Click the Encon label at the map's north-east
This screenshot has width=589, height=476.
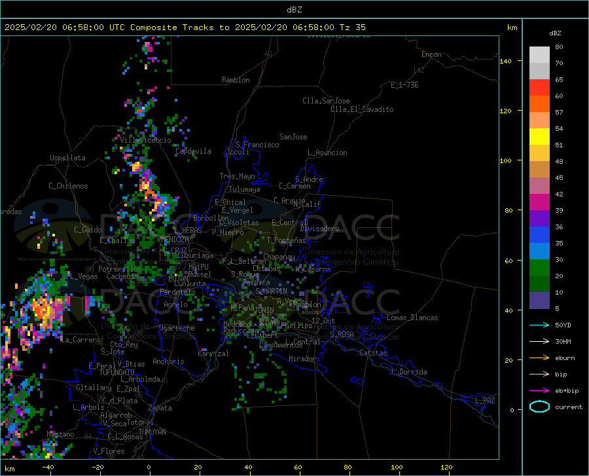point(431,54)
